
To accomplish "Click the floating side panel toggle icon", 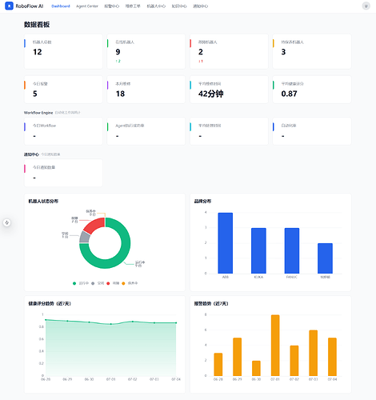I will coord(7,222).
